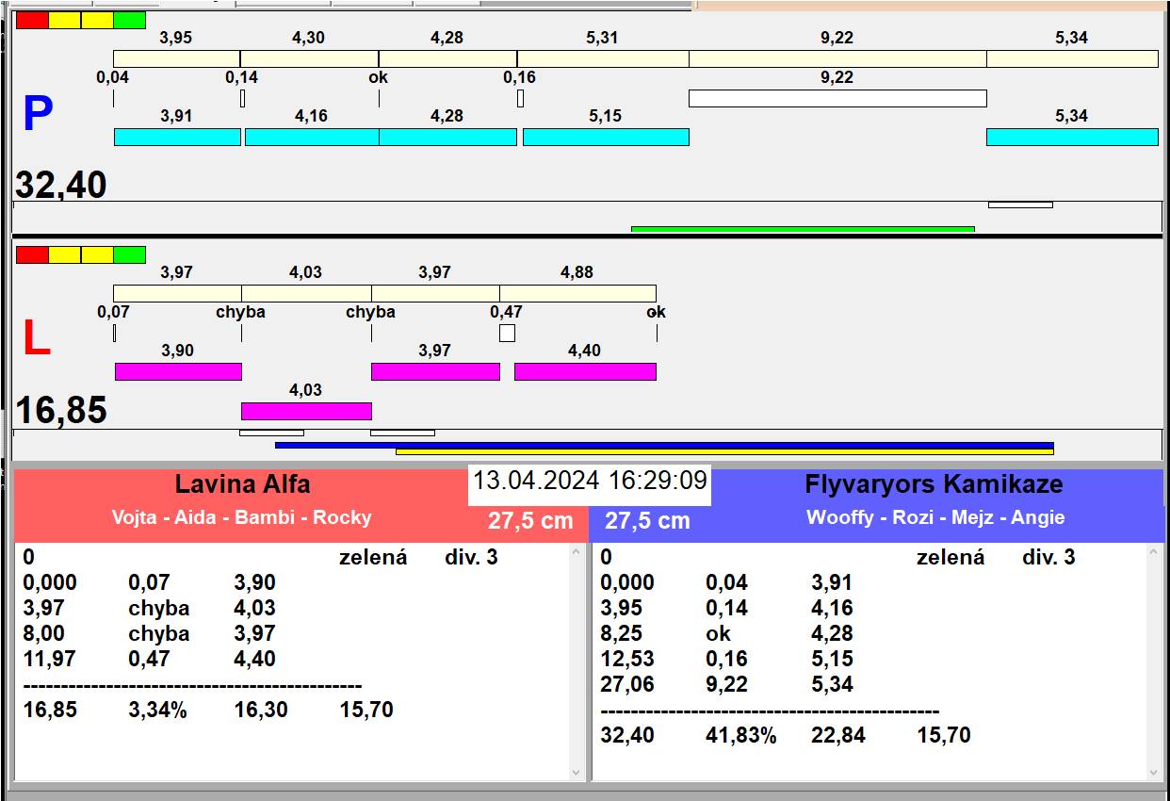Viewport: 1170px width, 801px height.
Task: Click the 32,40 total time in lane P
Action: [61, 186]
